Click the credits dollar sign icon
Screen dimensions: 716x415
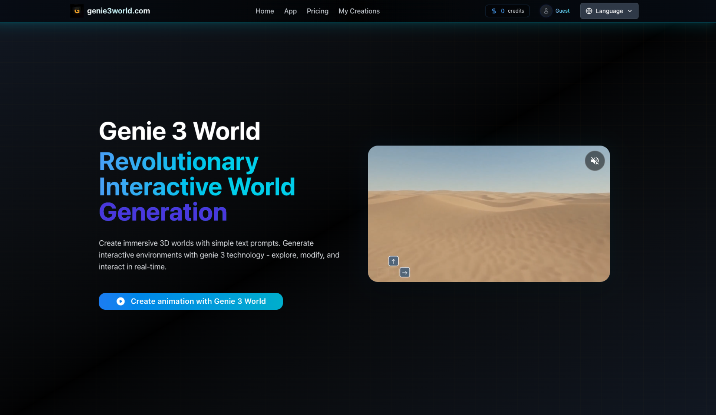(x=494, y=11)
